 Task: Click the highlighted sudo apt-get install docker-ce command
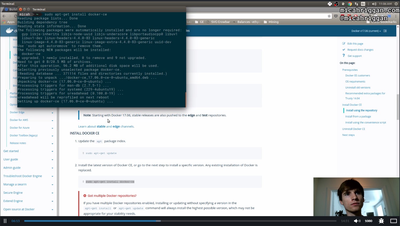(x=110, y=182)
